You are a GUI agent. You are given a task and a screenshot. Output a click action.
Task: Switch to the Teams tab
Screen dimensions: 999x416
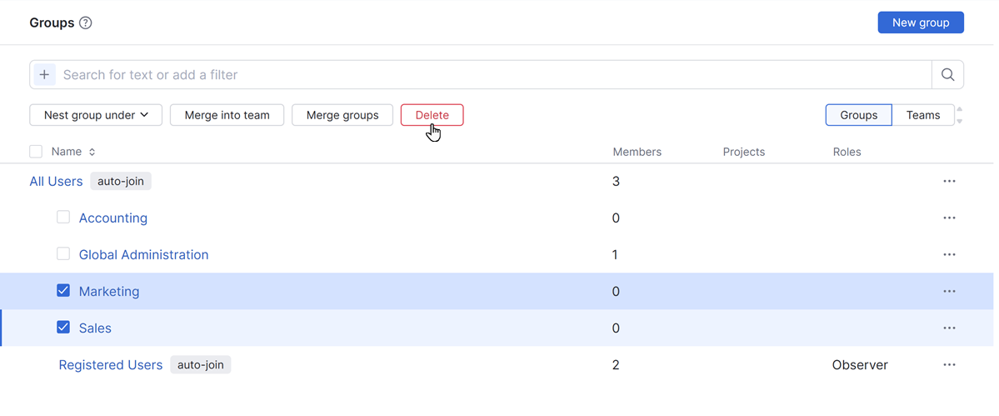click(x=922, y=115)
